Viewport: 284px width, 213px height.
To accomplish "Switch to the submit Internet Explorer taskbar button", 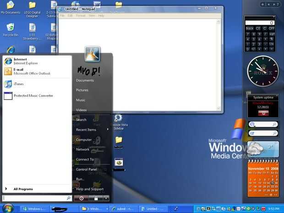I will tap(124, 209).
